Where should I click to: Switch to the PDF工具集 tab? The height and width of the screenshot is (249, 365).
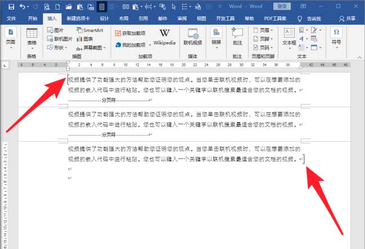[x=275, y=19]
